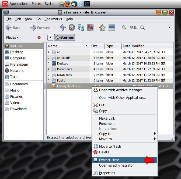Zoom in using the magnifier plus icon
Viewport: 181px width, 179px height.
click(x=142, y=28)
